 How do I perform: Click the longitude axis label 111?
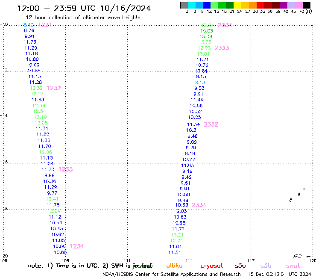127,260
